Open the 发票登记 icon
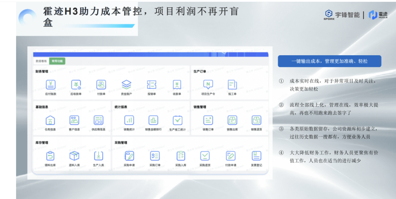The width and height of the screenshot is (396, 199). [256, 156]
